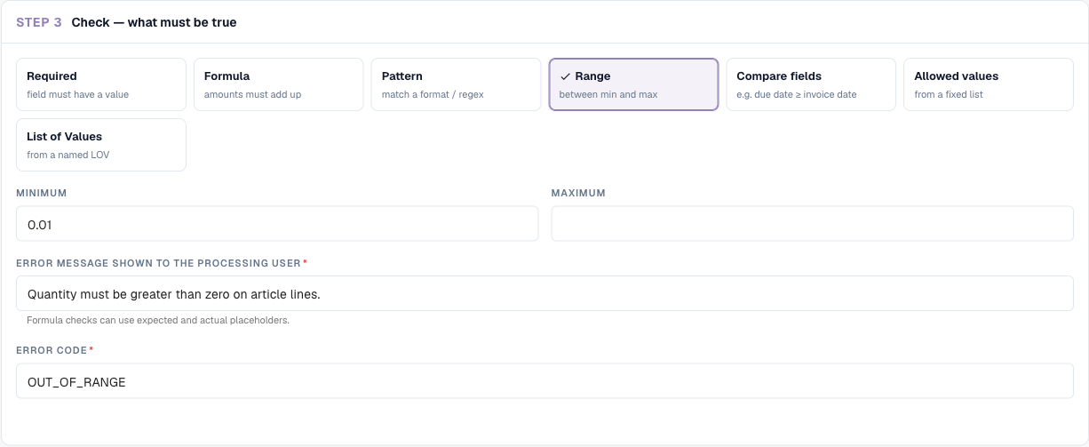Focus the empty Maximum input field
Image resolution: width=1089 pixels, height=447 pixels.
pyautogui.click(x=813, y=224)
